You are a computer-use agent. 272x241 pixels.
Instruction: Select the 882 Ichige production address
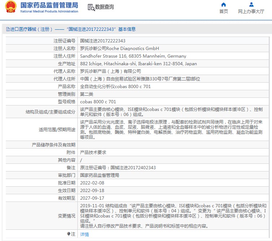pos(139,64)
